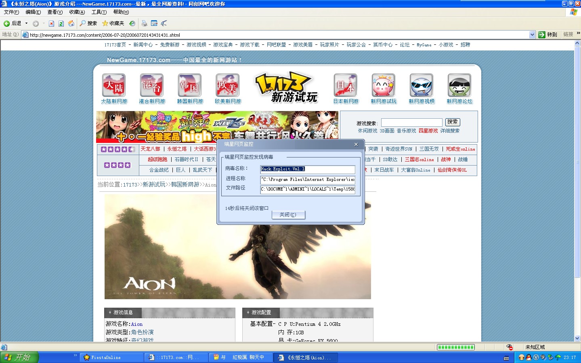Screen dimensions: 581x363
Task: Open the 四星游戏 link
Action: click(428, 131)
